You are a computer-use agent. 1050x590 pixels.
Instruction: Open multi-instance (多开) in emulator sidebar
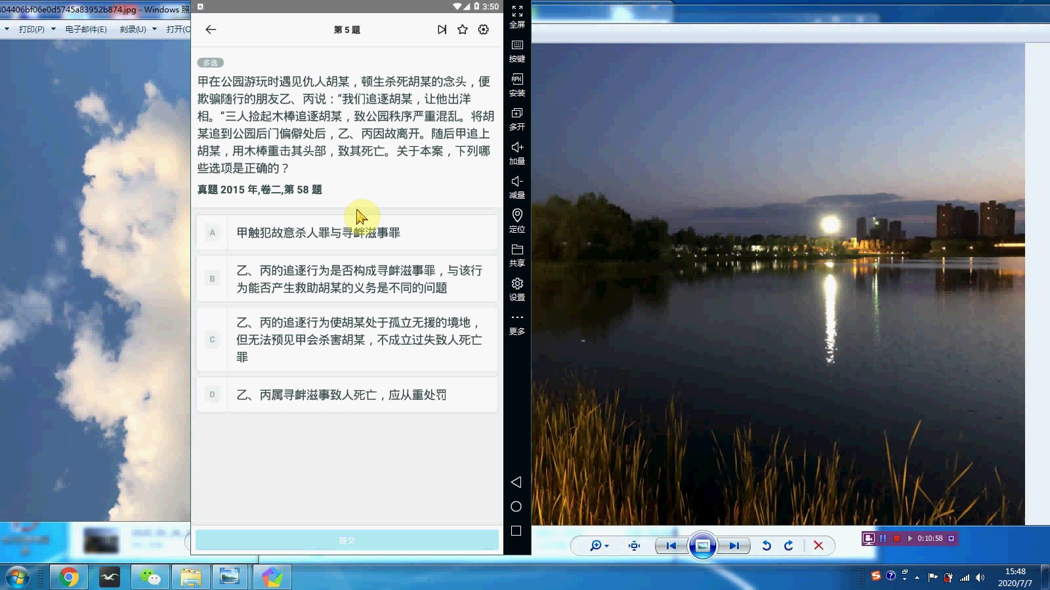coord(517,119)
